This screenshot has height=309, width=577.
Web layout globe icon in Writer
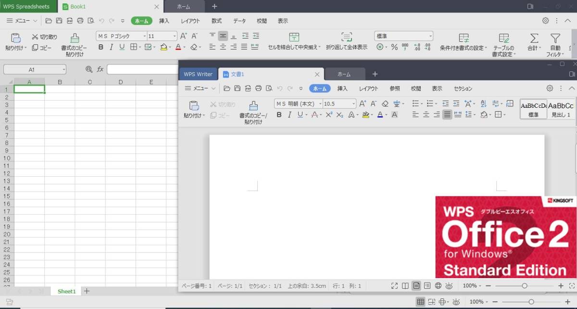point(438,286)
